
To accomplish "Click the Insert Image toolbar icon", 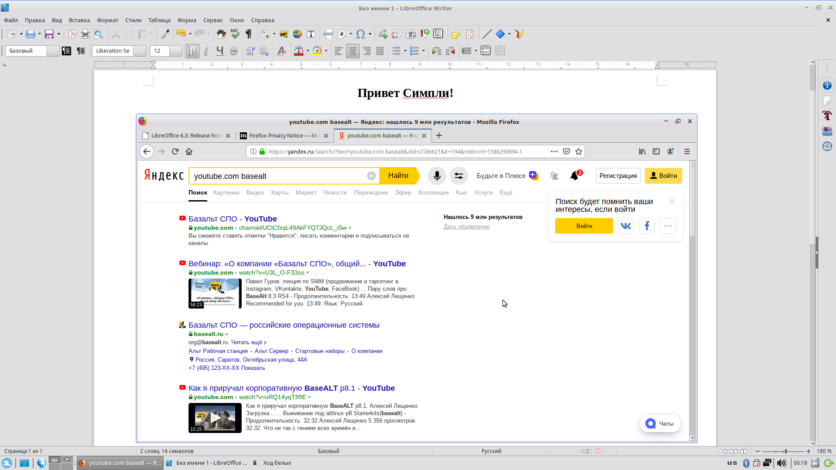I will [x=284, y=34].
